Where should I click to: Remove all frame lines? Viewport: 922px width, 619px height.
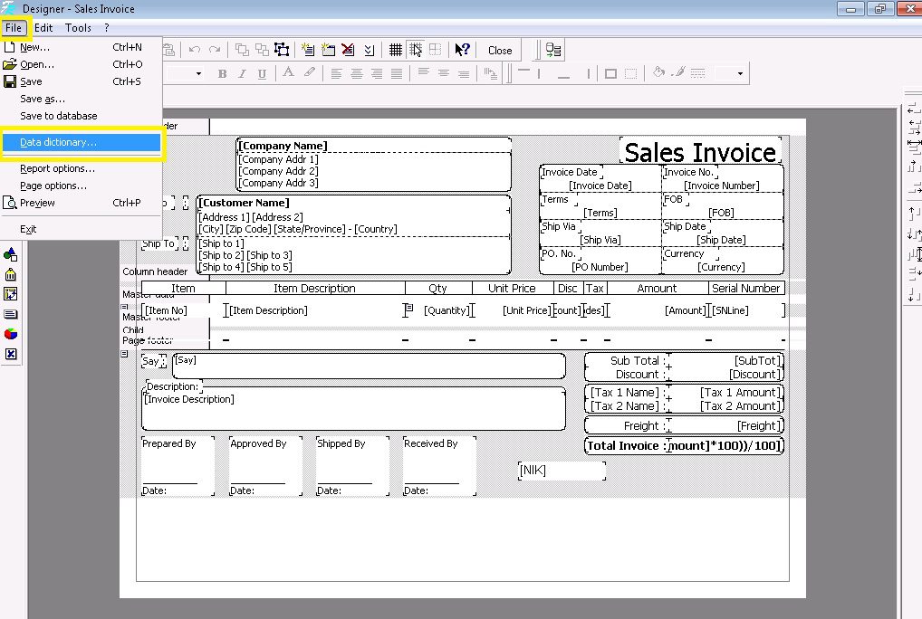[630, 73]
